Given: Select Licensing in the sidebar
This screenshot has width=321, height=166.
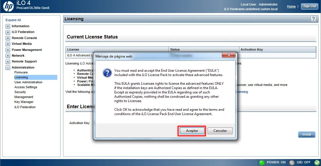Looking at the screenshot, I should (x=36, y=77).
